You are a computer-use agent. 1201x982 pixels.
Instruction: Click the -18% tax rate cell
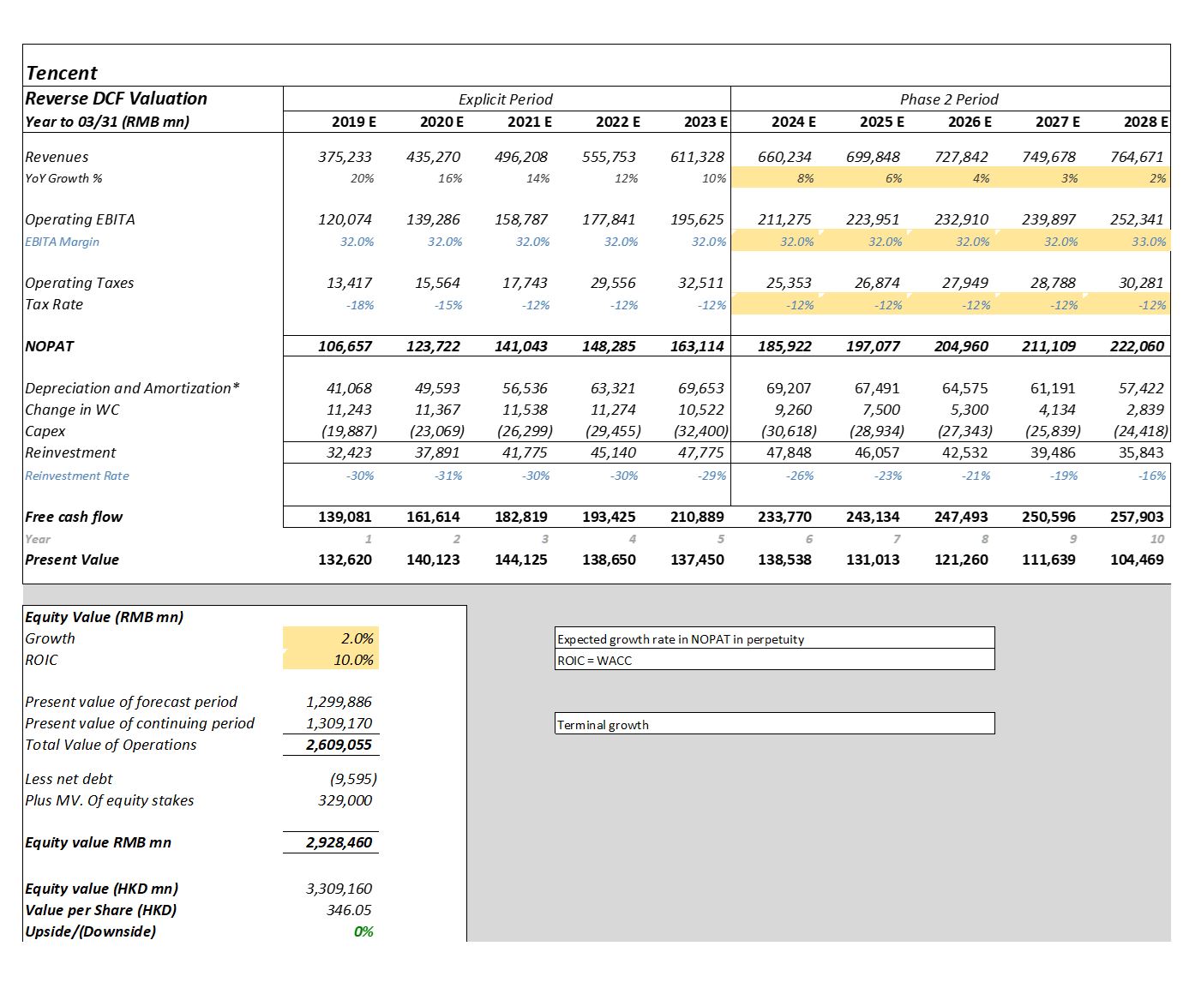360,305
